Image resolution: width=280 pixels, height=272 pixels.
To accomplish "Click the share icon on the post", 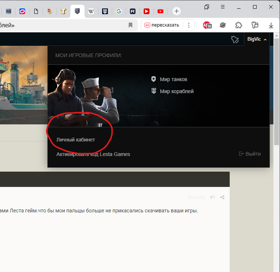I will [222, 197].
